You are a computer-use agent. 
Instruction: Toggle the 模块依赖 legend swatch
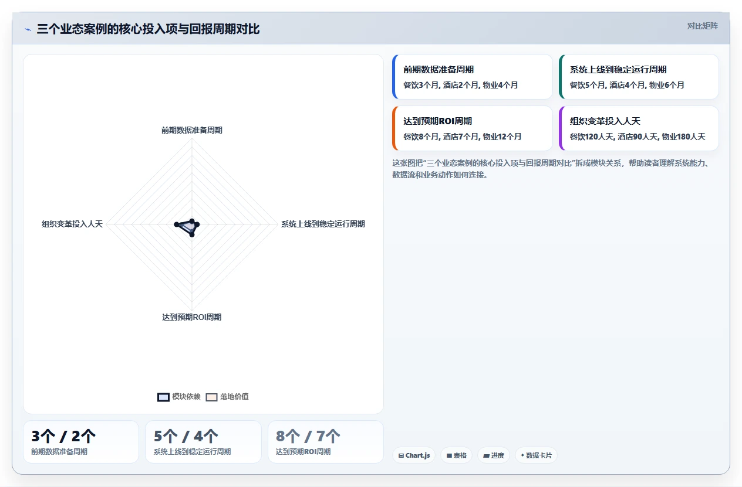coord(163,397)
